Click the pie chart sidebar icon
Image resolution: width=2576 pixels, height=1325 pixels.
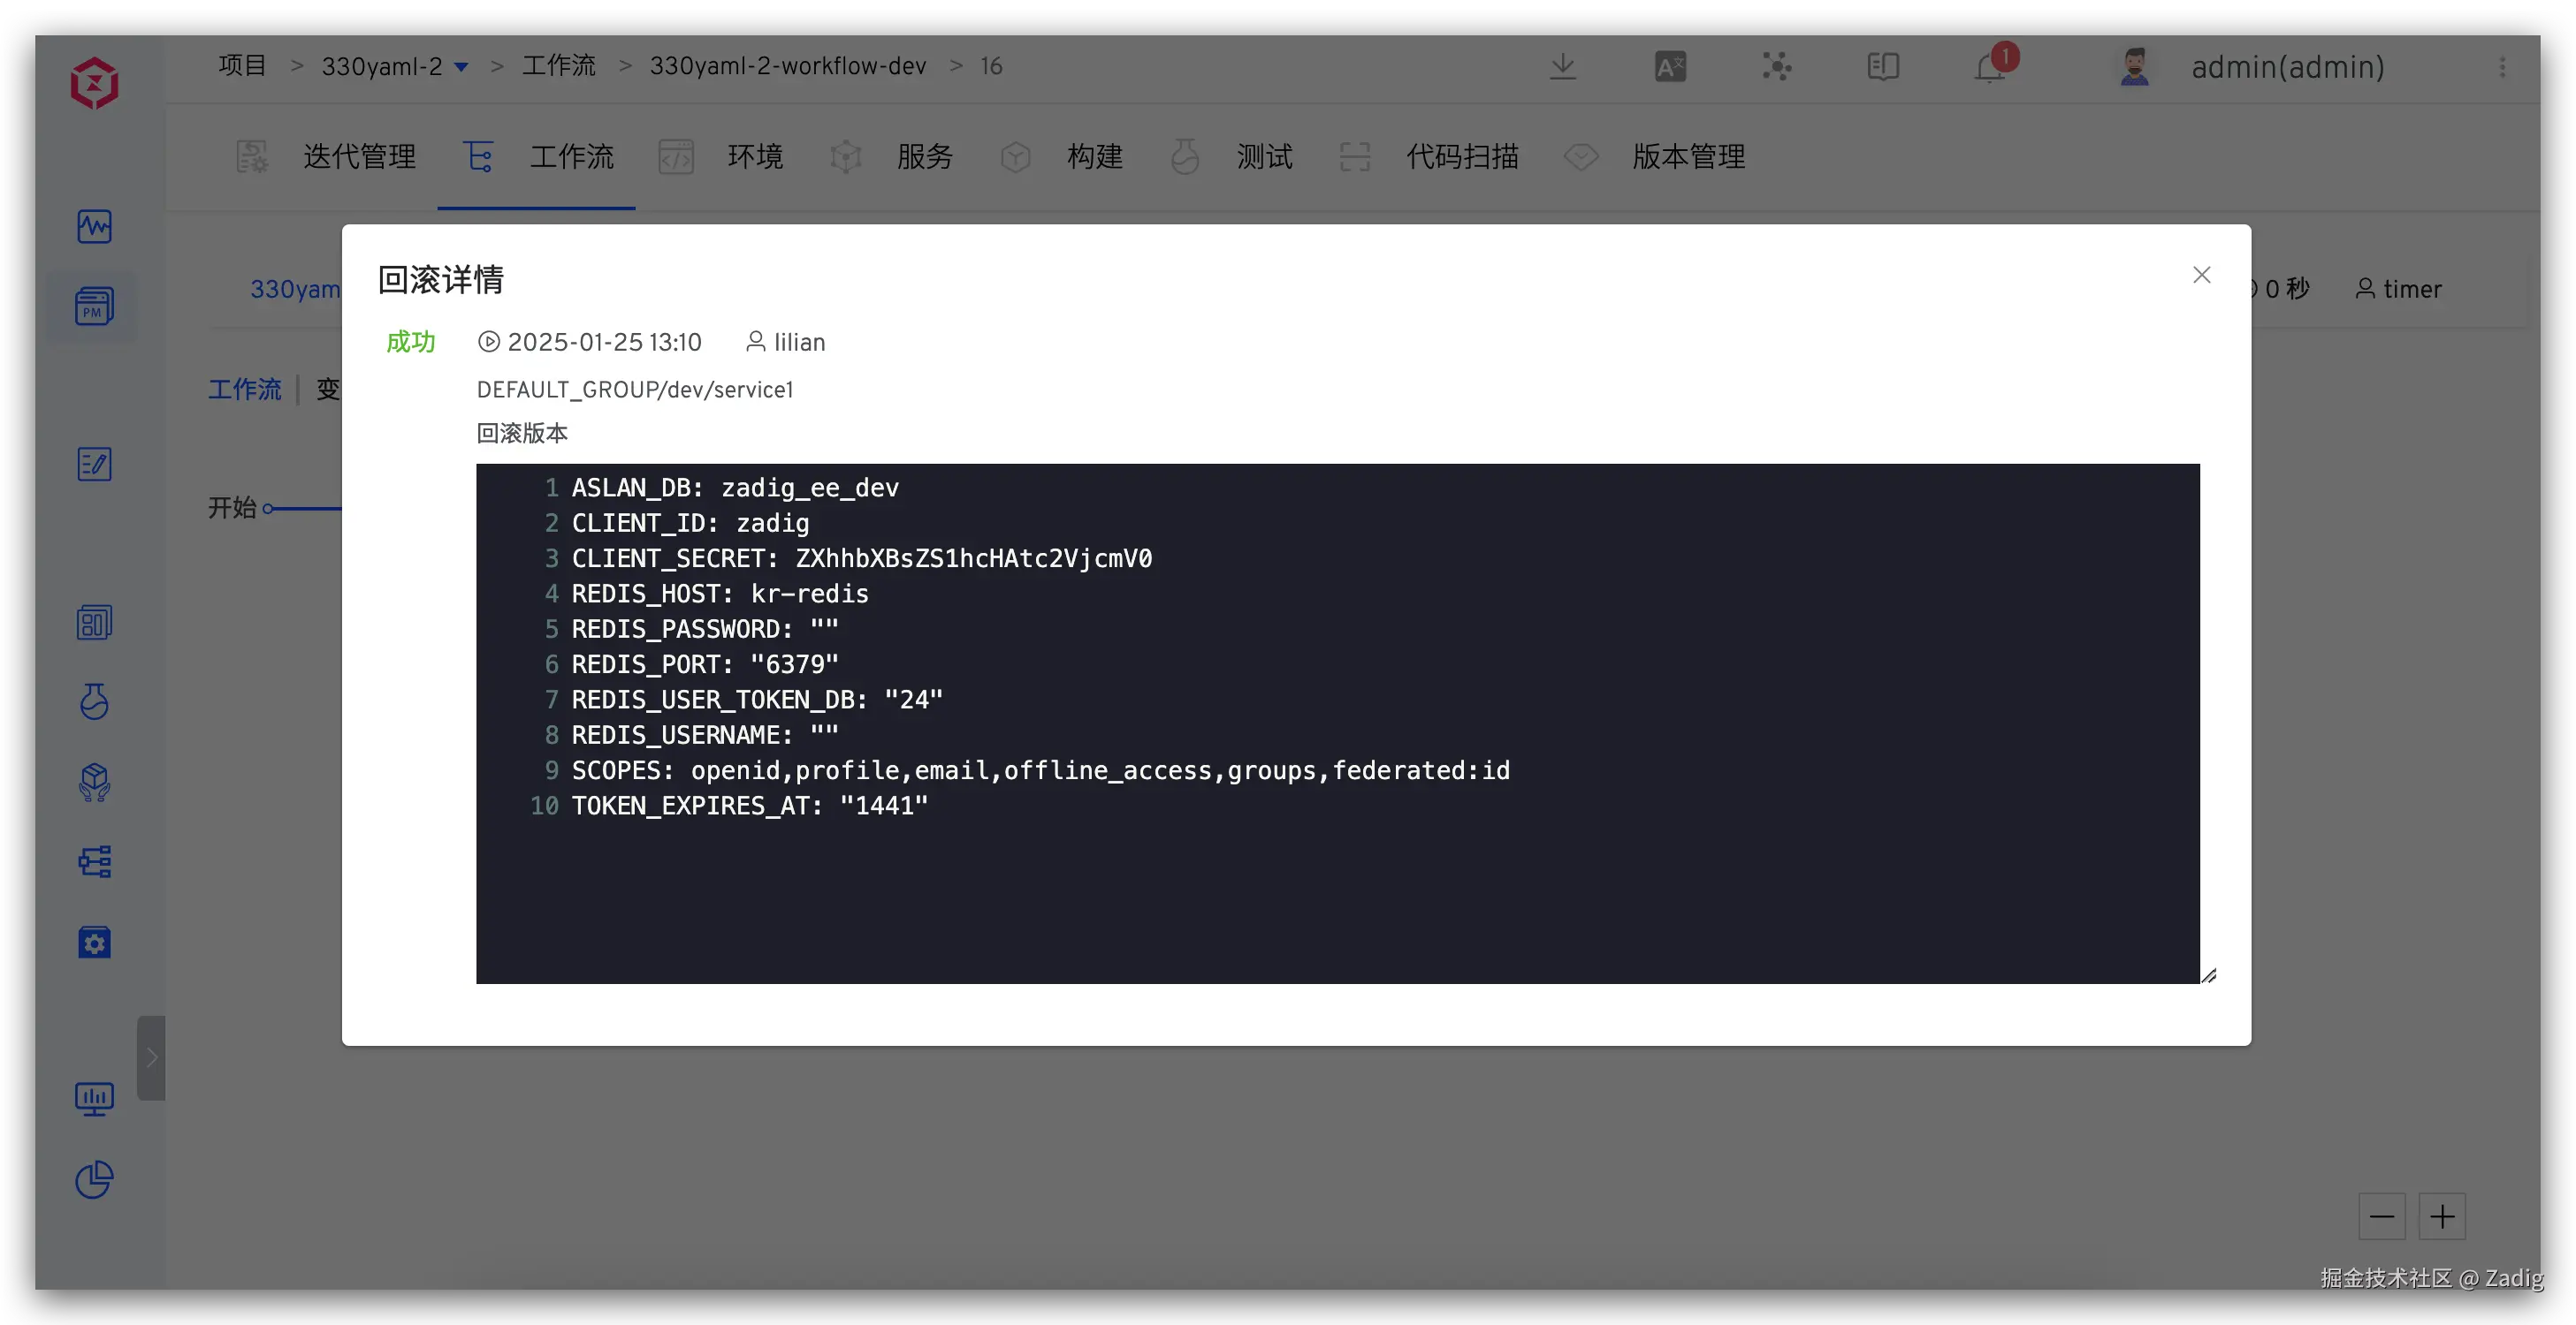point(94,1179)
